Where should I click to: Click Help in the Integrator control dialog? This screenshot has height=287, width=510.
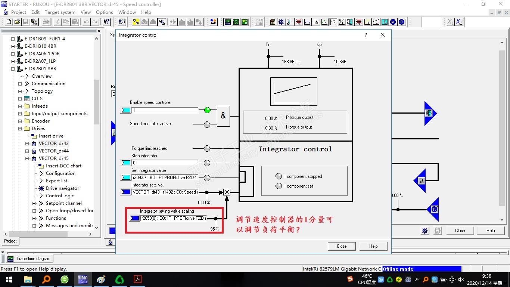point(373,246)
